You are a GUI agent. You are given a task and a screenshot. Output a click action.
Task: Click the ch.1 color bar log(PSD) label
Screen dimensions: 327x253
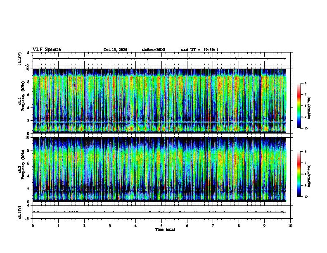click(x=309, y=108)
